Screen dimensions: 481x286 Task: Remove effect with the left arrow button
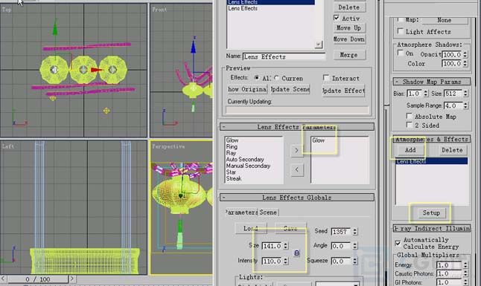click(296, 169)
